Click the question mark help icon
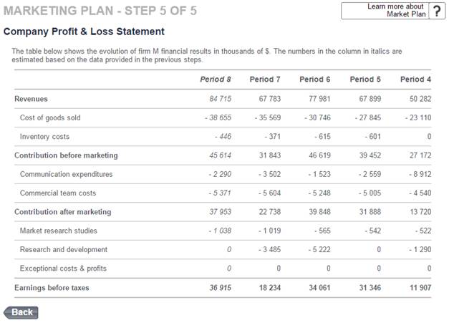 click(x=436, y=11)
